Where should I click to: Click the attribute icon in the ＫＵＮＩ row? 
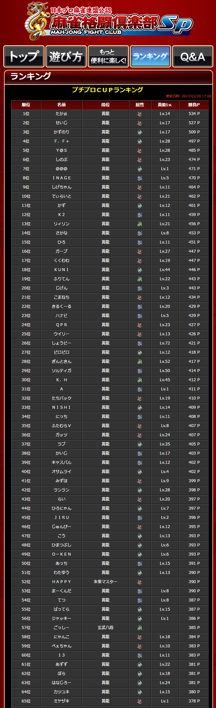(140, 270)
